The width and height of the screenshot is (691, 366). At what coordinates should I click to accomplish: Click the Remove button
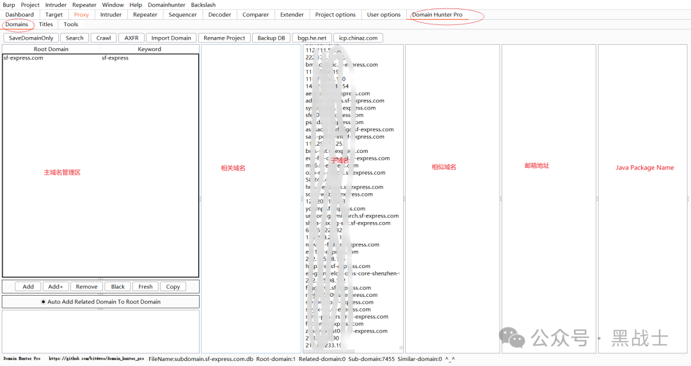86,287
